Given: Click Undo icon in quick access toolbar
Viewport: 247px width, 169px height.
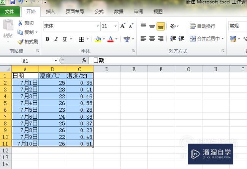Looking at the screenshot, I should tap(21, 2).
